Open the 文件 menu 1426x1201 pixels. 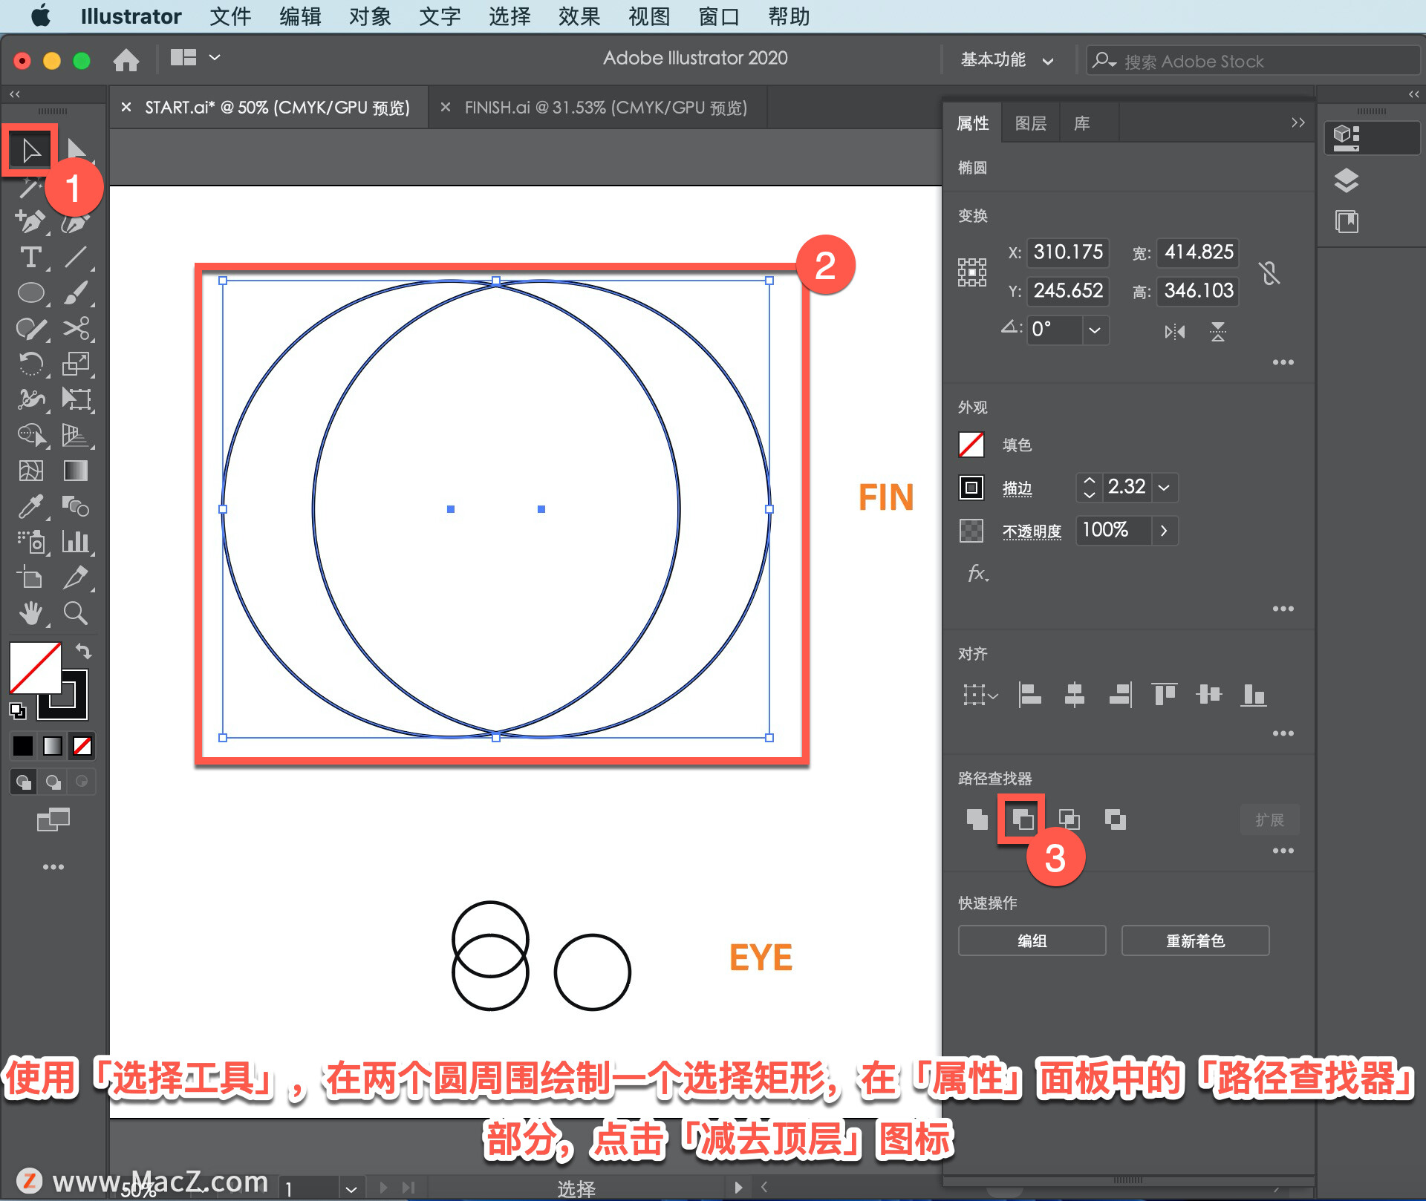pyautogui.click(x=230, y=16)
